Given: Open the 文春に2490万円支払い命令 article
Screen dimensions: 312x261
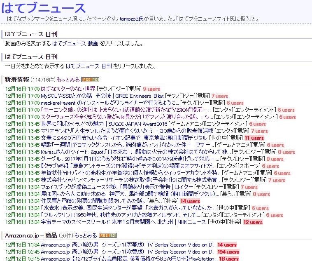Looking at the screenshot, I should click(x=124, y=138).
